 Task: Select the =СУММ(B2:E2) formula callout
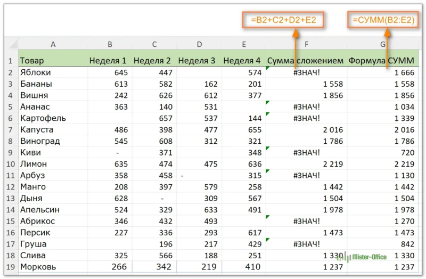point(383,20)
